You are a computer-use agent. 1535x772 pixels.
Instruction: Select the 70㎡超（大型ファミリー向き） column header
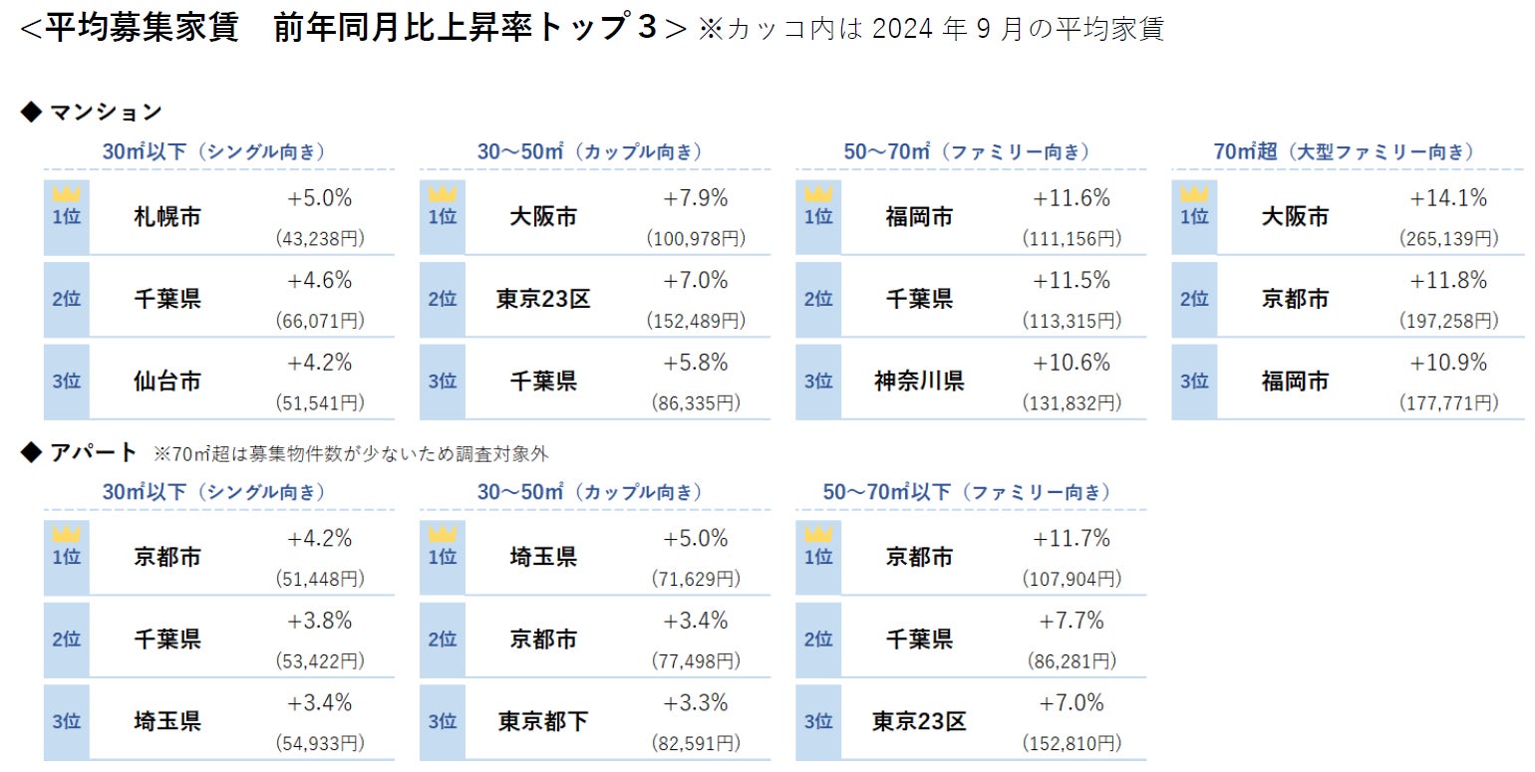(1343, 152)
